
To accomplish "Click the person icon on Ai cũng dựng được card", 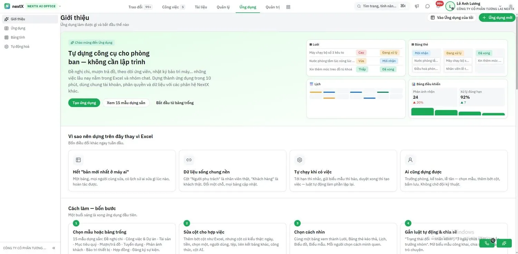I will point(410,160).
